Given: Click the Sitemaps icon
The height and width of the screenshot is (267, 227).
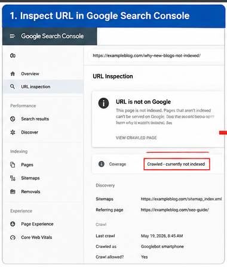Looking at the screenshot, I should pos(13,178).
